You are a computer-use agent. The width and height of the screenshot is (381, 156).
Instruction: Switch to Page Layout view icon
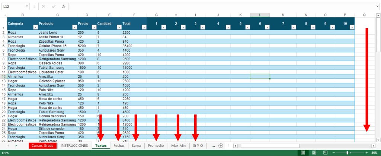coord(314,153)
